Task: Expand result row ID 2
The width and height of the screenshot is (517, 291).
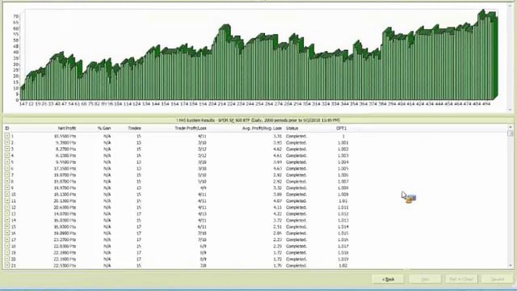Action: (7, 142)
